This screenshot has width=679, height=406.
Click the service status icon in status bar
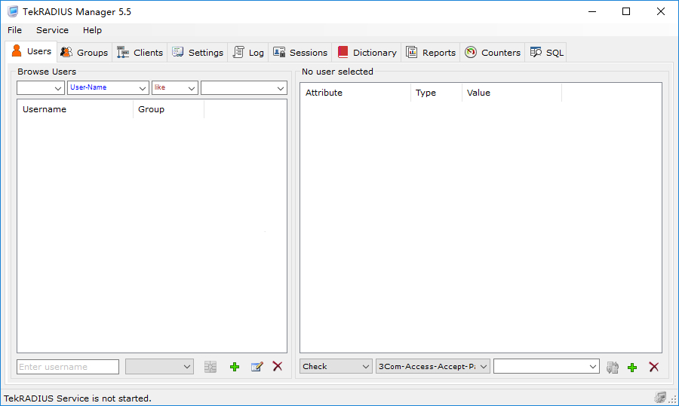pos(660,398)
